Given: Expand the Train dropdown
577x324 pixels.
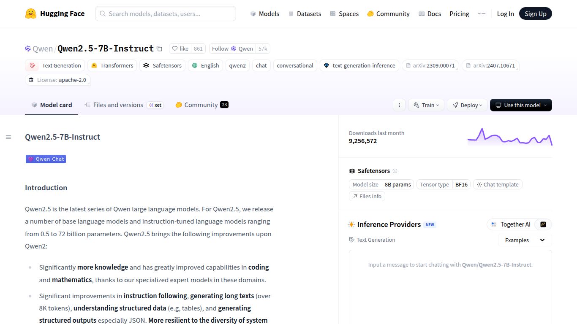Looking at the screenshot, I should [426, 105].
